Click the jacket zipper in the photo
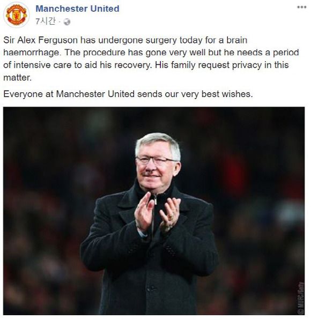 click(155, 199)
